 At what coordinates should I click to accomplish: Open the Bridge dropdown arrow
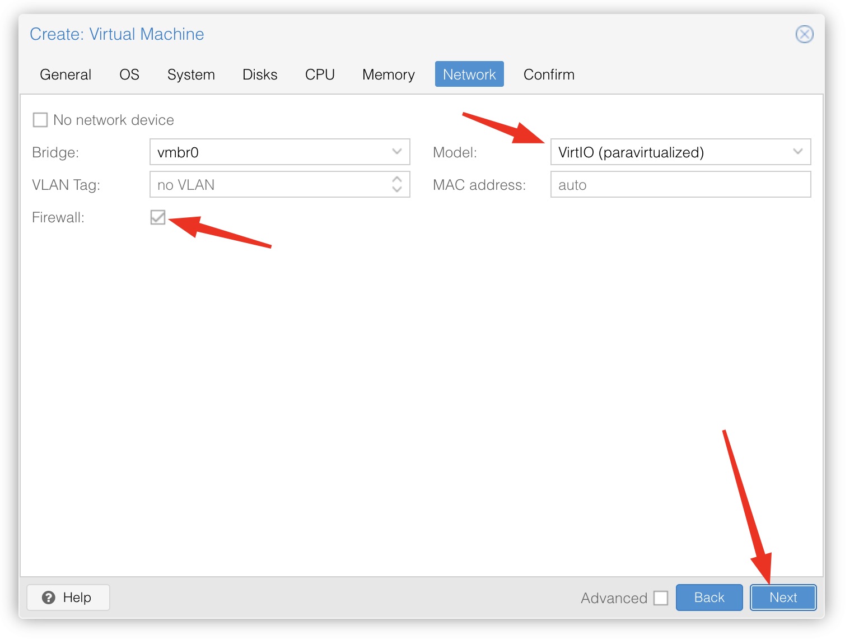coord(397,152)
